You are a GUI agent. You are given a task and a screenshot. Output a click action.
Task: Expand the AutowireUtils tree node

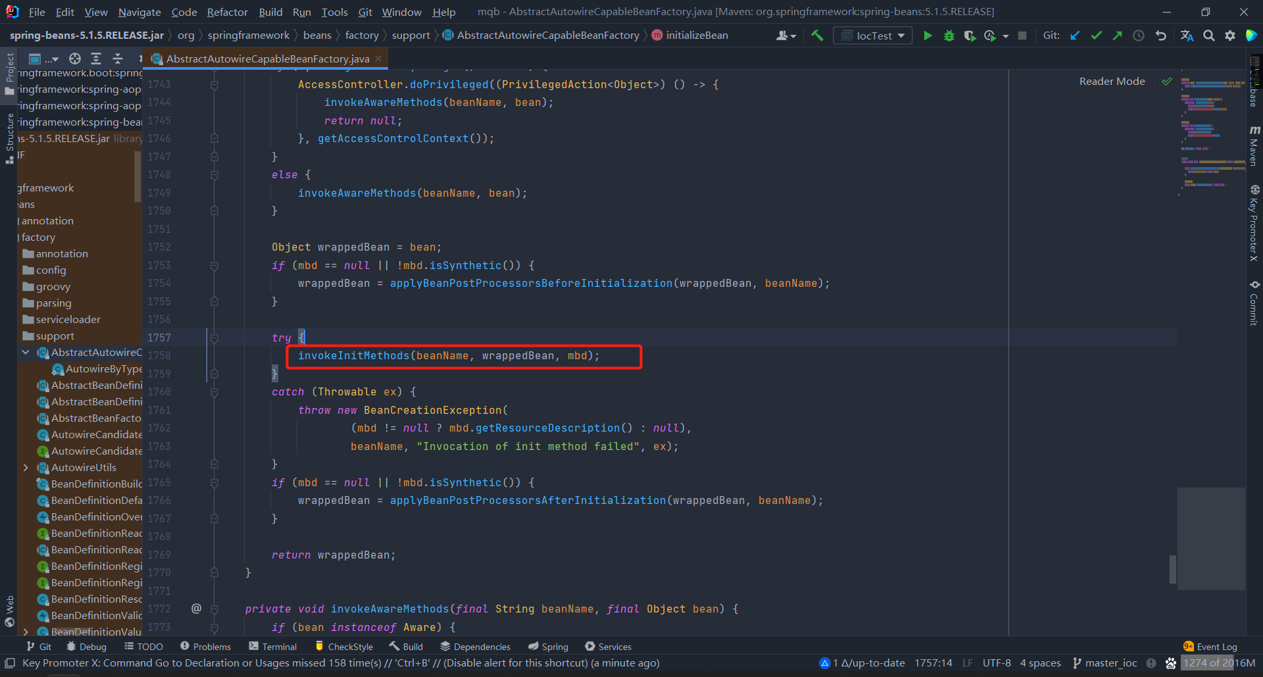tap(26, 468)
